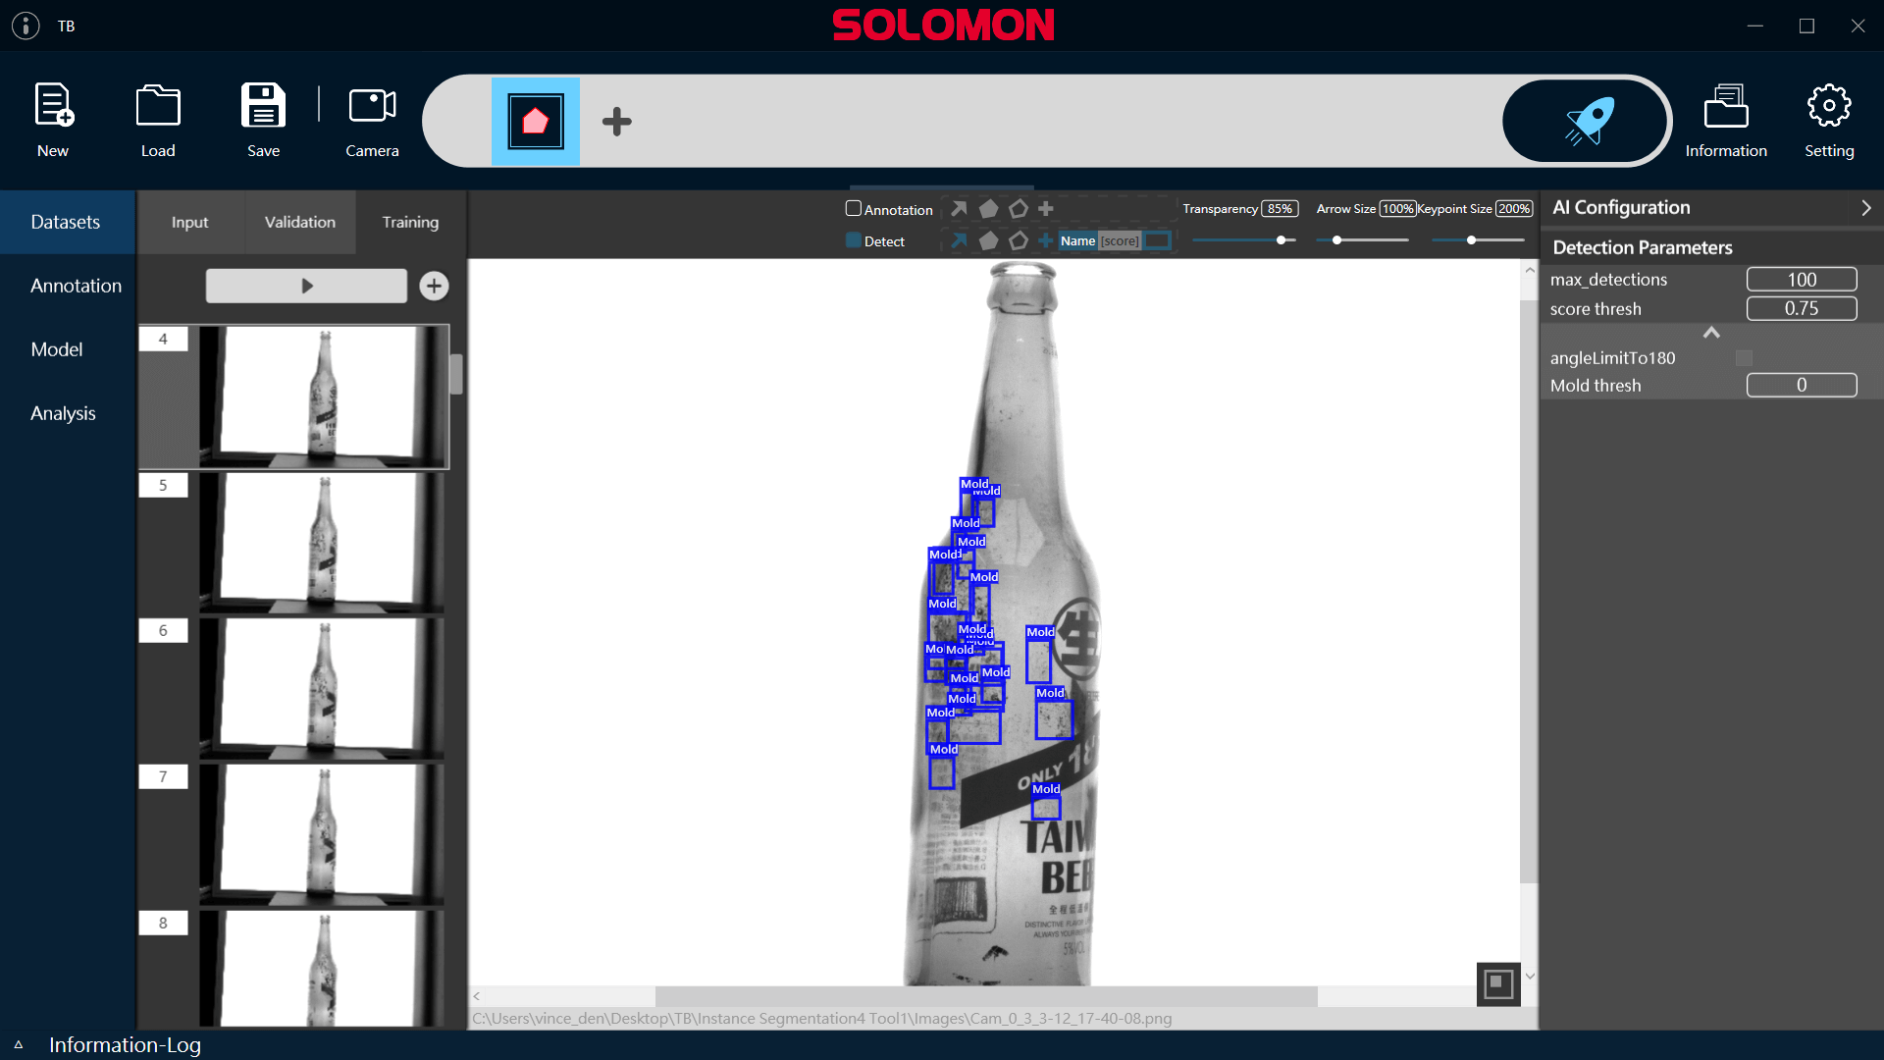Screen dimensions: 1884x1060
Task: Switch to the Validation tab
Action: [299, 222]
